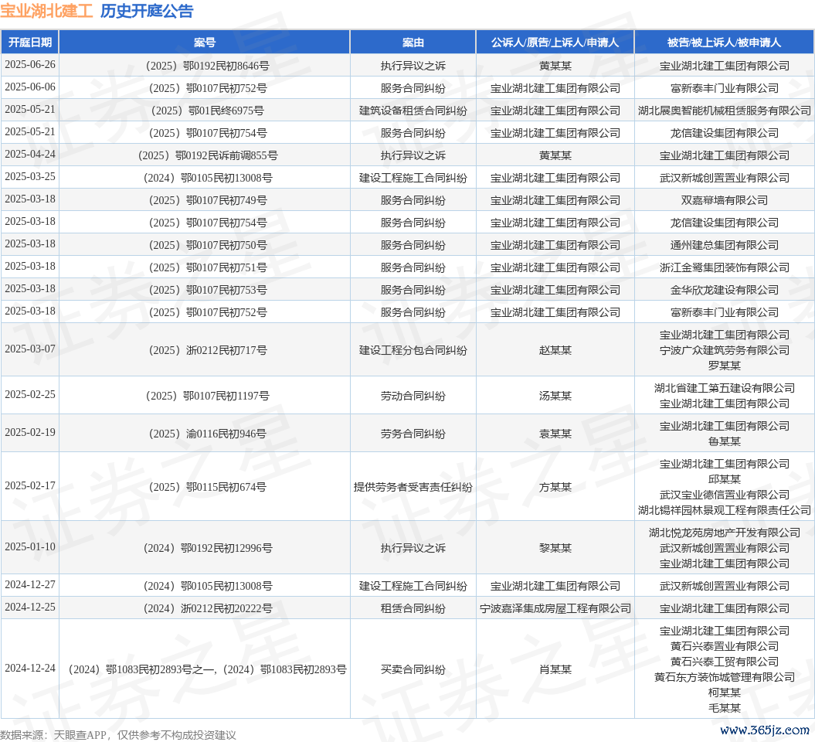The image size is (815, 742).
Task: Click defendant 双嘉幕墙有限公司
Action: pos(724,200)
